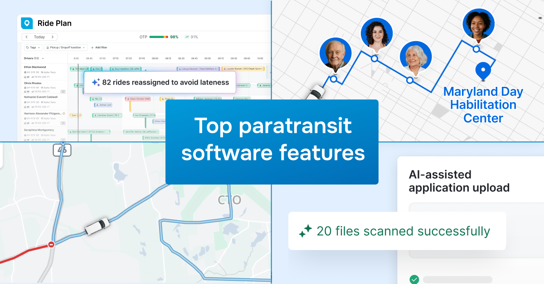
Task: Click the Caroline Grant ride block
Action: pyautogui.click(x=107, y=115)
